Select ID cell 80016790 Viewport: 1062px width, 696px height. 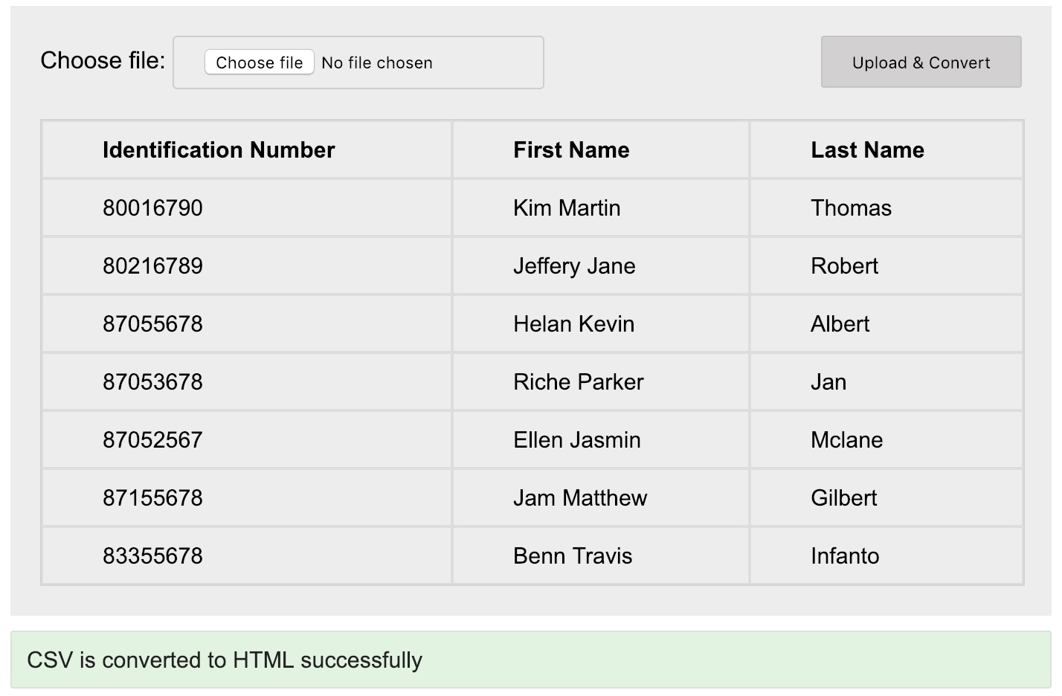pyautogui.click(x=152, y=208)
